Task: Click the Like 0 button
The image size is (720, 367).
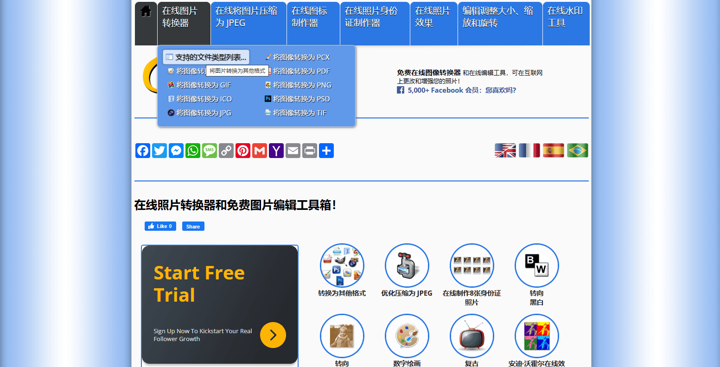Action: click(160, 226)
